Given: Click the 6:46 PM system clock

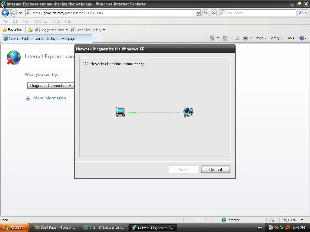Looking at the screenshot, I should (x=298, y=228).
